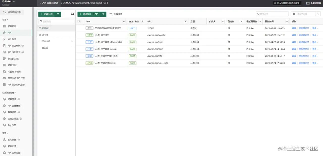The image size is (323, 156).
Task: Click the 已发布 status tag
Action: [90, 35]
